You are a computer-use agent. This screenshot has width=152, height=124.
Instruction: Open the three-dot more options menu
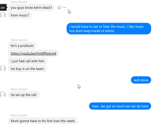point(64,8)
